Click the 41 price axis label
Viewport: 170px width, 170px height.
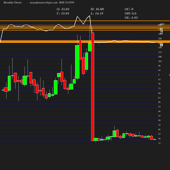[x=159, y=116]
